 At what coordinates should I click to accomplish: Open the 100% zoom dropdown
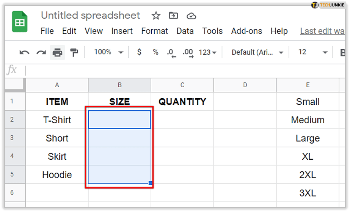(x=109, y=52)
